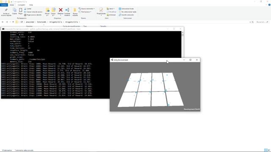Click the Pegar clipboard icon
271x152 pixels.
(x=20, y=10)
